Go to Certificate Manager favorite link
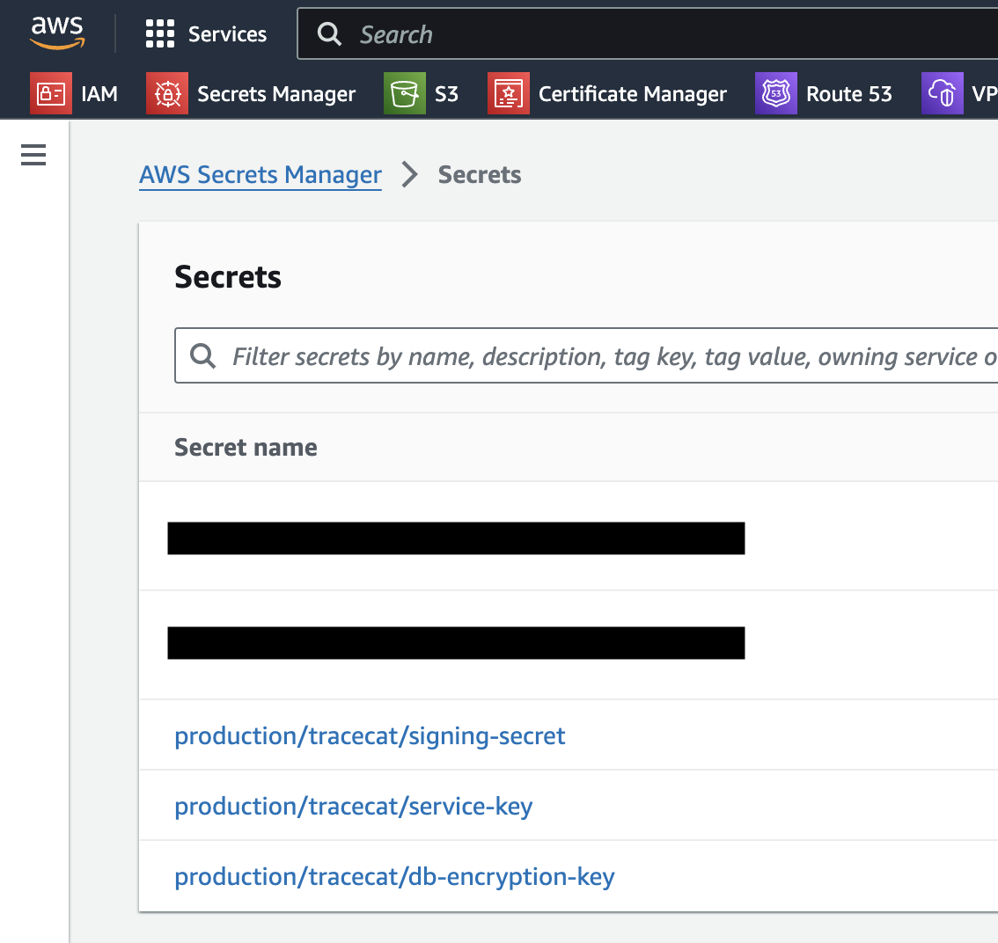The width and height of the screenshot is (998, 943). (633, 94)
